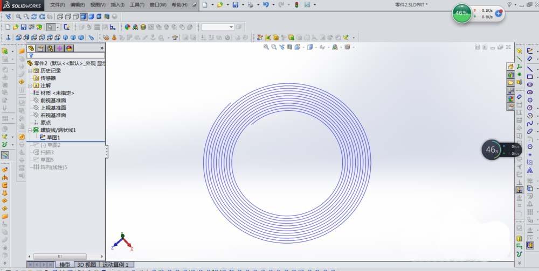This screenshot has height=271, width=539.
Task: Open the New document dropdown arrow
Action: [x=212, y=5]
